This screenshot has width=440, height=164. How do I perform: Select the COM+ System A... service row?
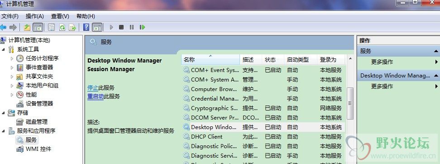[263, 79]
